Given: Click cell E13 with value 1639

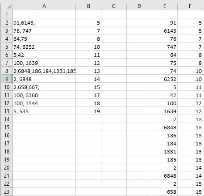Looking at the screenshot, I should [165, 111].
